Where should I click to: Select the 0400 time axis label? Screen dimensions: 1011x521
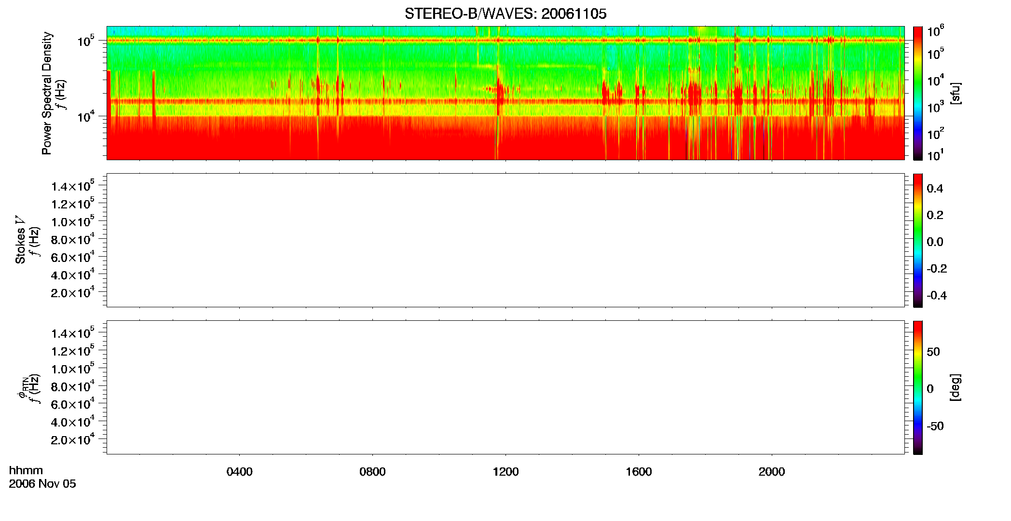[239, 472]
